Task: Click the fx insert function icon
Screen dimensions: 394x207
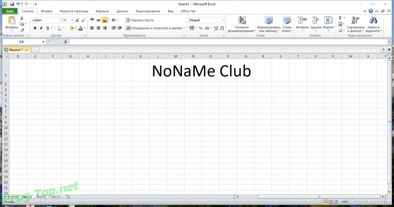Action: pyautogui.click(x=66, y=42)
